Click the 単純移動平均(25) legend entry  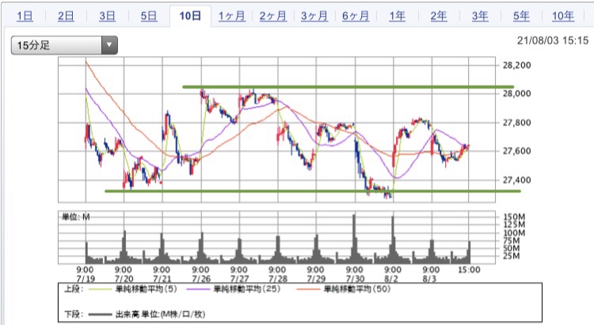click(x=247, y=289)
